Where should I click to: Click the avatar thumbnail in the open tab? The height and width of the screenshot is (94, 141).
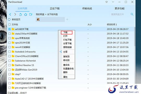[38, 19]
